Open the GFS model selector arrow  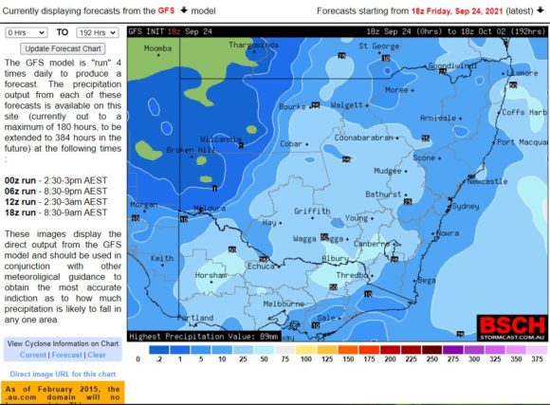tap(184, 10)
